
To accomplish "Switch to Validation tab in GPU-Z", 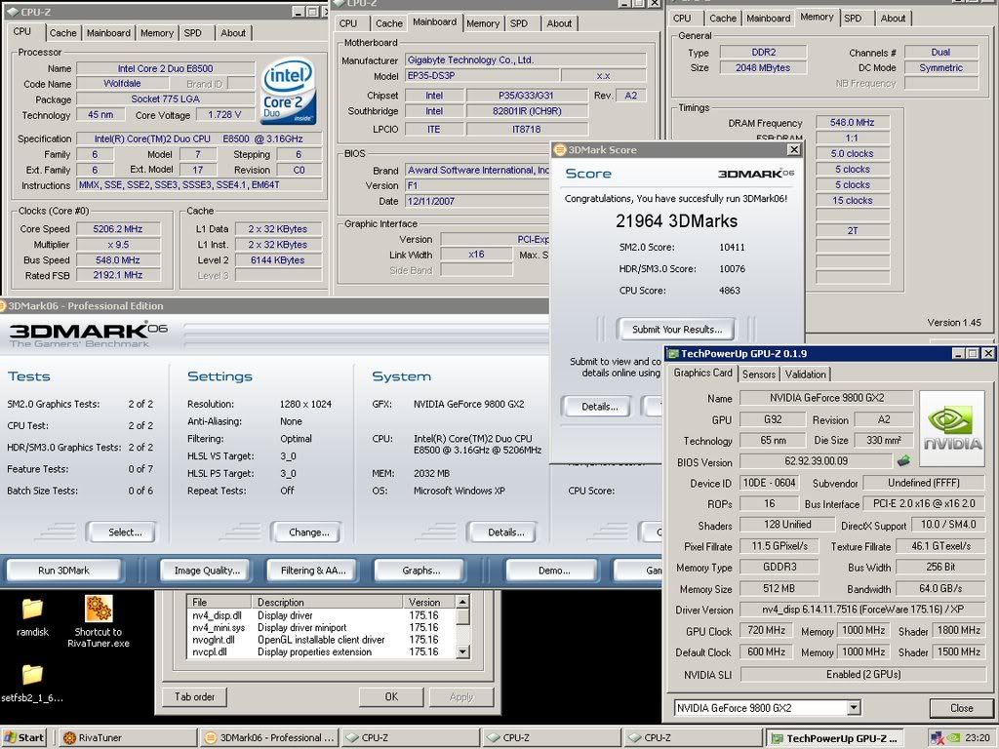I will tap(805, 374).
